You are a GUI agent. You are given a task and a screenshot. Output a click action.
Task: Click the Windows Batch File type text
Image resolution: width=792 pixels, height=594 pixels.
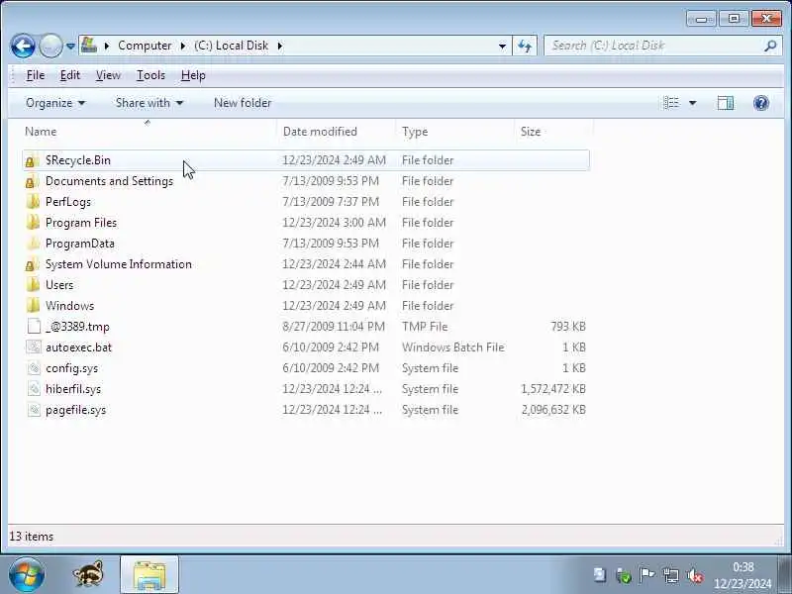[x=453, y=347]
